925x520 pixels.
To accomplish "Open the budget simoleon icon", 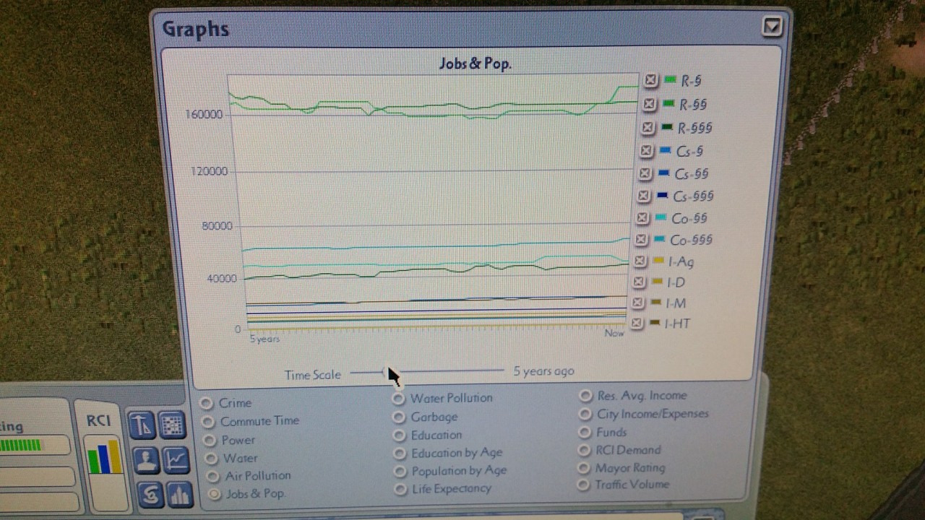I will pos(150,494).
